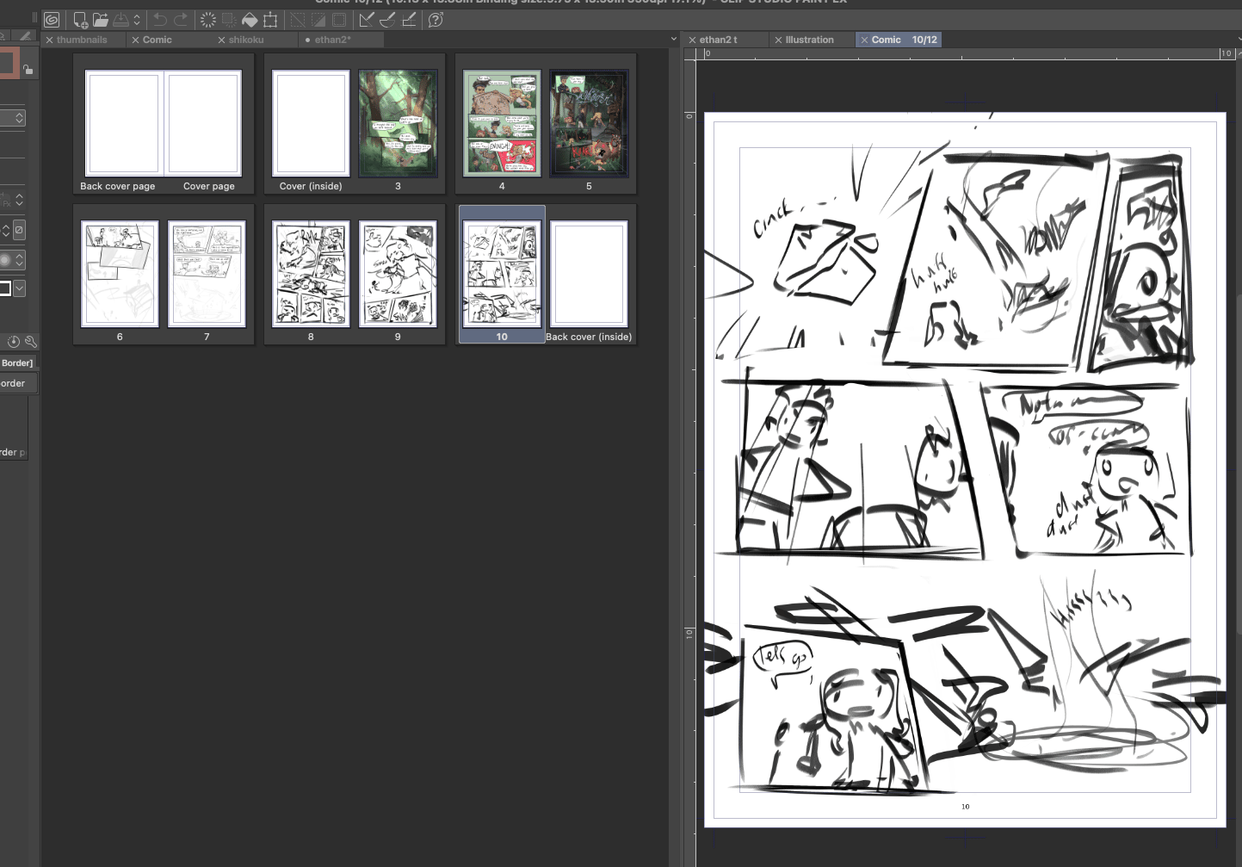Select the Fill bucket toolbar icon
This screenshot has height=867, width=1242.
tap(250, 20)
